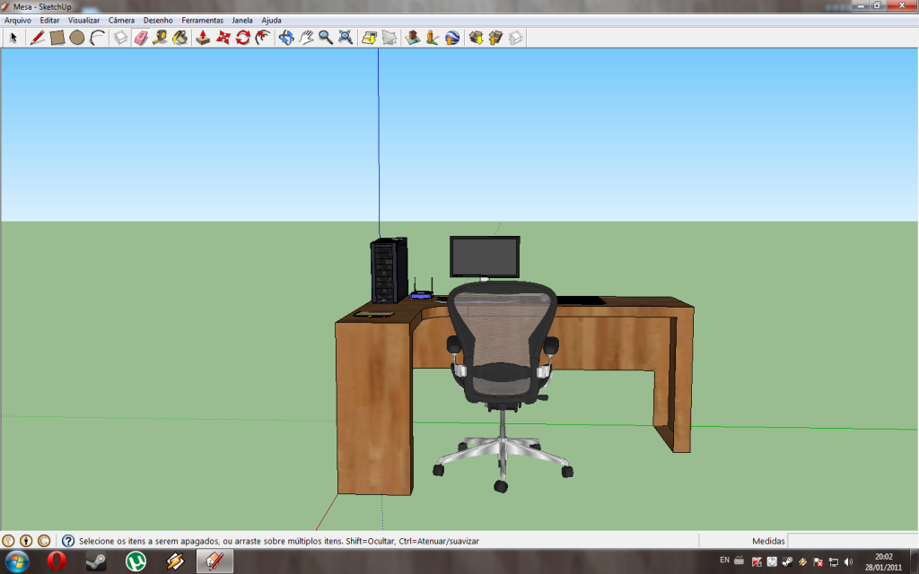Click the Medidas input box
The height and width of the screenshot is (574, 919).
pos(851,541)
